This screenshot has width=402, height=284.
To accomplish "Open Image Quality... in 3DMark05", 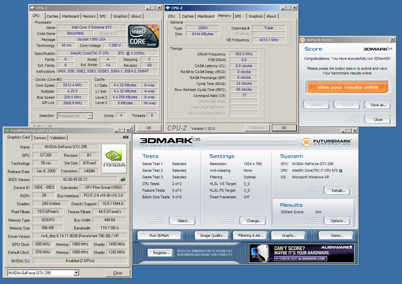I will pyautogui.click(x=213, y=236).
